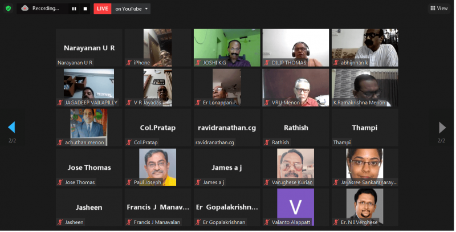This screenshot has height=232, width=456.
Task: Open the View layout menu
Action: (x=439, y=8)
